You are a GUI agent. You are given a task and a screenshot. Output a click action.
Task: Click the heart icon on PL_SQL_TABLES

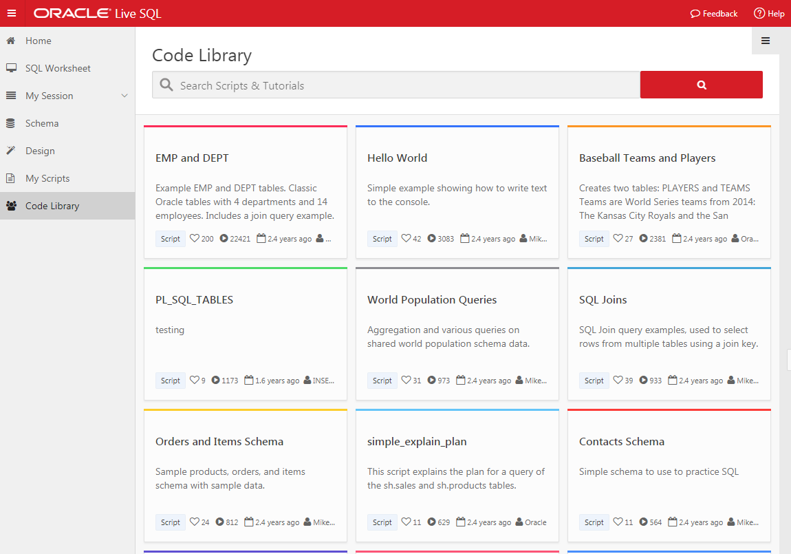(194, 380)
